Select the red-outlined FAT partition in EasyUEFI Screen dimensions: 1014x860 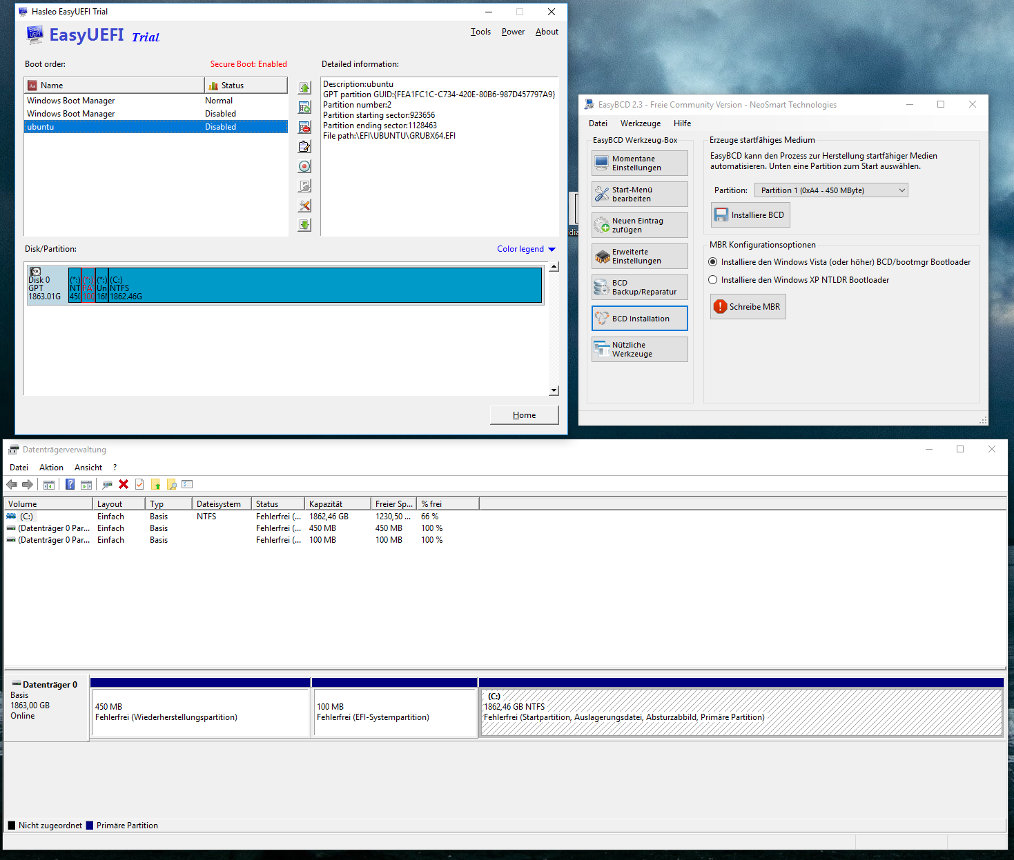click(88, 285)
